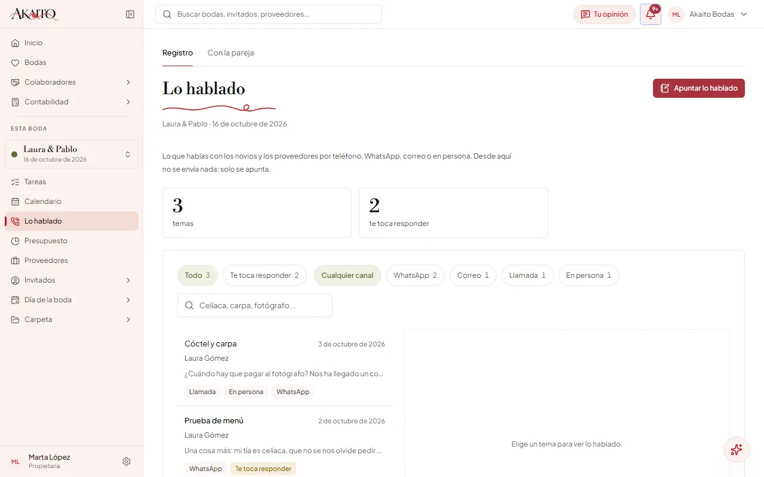Click Llamada tag on Cóctel y carpa
Image resolution: width=764 pixels, height=477 pixels.
(202, 392)
